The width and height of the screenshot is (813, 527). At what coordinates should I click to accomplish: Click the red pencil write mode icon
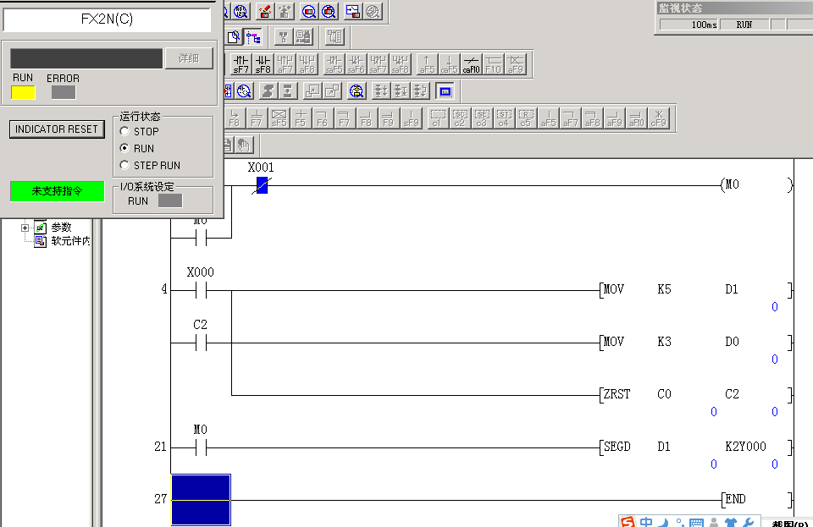pos(264,11)
